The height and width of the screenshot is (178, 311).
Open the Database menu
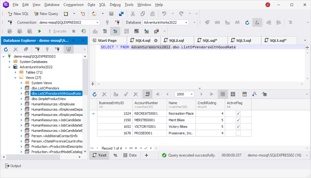pos(52,4)
